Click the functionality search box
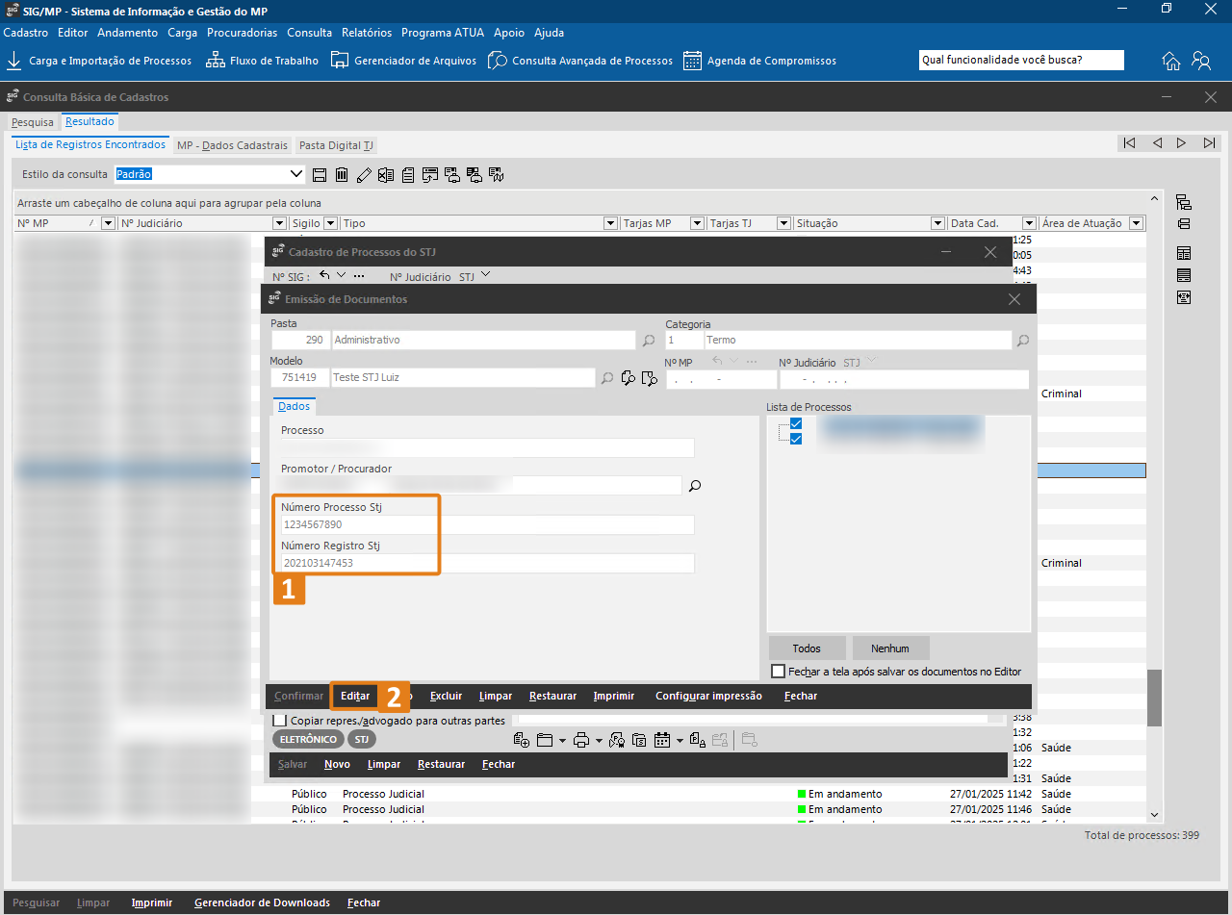The width and height of the screenshot is (1232, 915). (x=1021, y=60)
